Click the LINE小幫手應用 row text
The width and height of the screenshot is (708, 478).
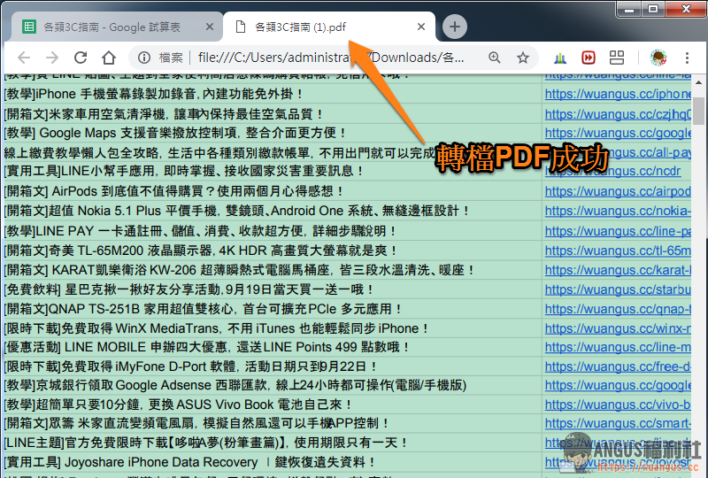pos(184,171)
